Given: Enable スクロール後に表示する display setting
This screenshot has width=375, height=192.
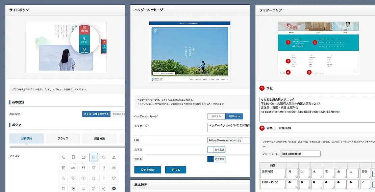Looking at the screenshot, I should (x=96, y=114).
